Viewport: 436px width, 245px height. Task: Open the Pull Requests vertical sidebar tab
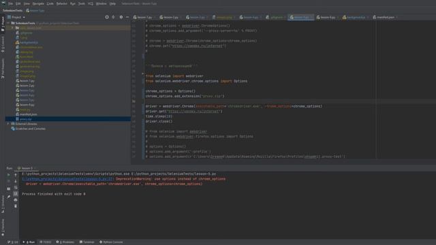(3, 68)
